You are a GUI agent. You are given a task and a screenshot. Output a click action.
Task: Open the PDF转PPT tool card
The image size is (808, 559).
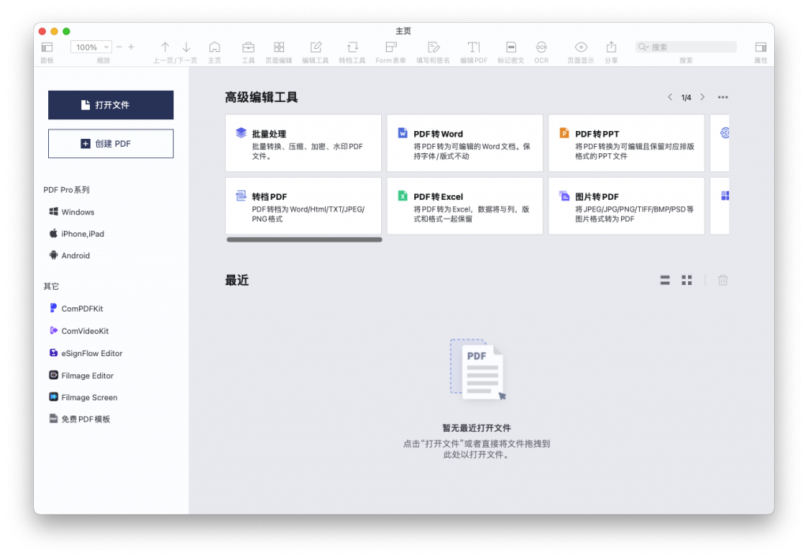[x=626, y=143]
